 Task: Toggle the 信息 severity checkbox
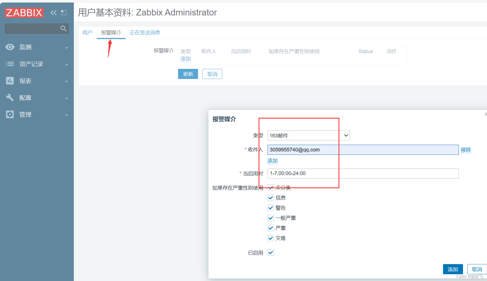(x=271, y=198)
